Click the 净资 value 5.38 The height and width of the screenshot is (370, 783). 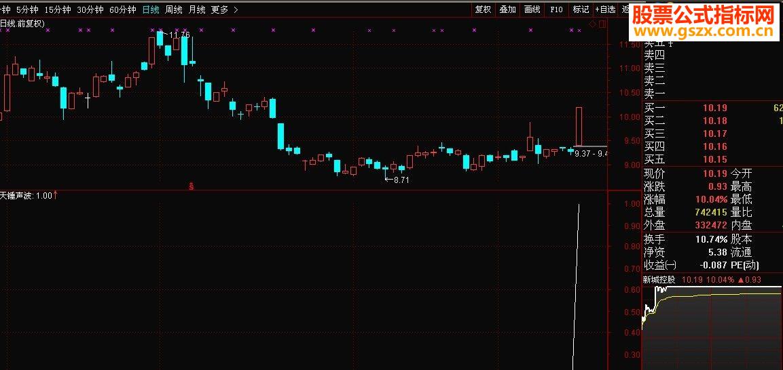click(717, 253)
